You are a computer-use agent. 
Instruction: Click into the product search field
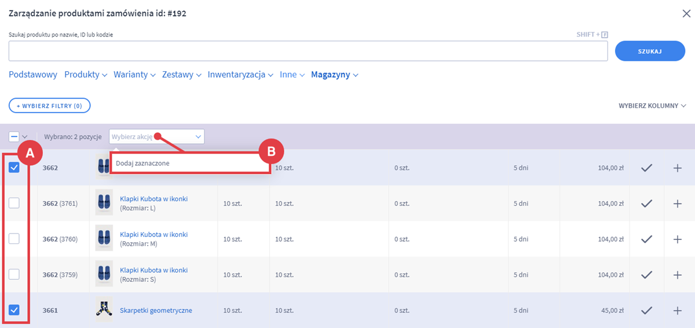308,51
